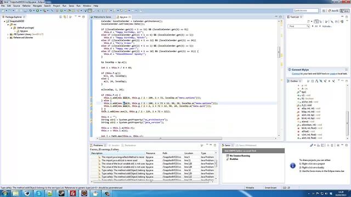This screenshot has width=351, height=197.
Task: Click the Quick Access field
Action: pyautogui.click(x=305, y=10)
